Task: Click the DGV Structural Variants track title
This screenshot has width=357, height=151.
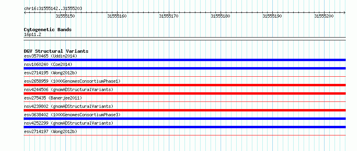Action: (56, 51)
